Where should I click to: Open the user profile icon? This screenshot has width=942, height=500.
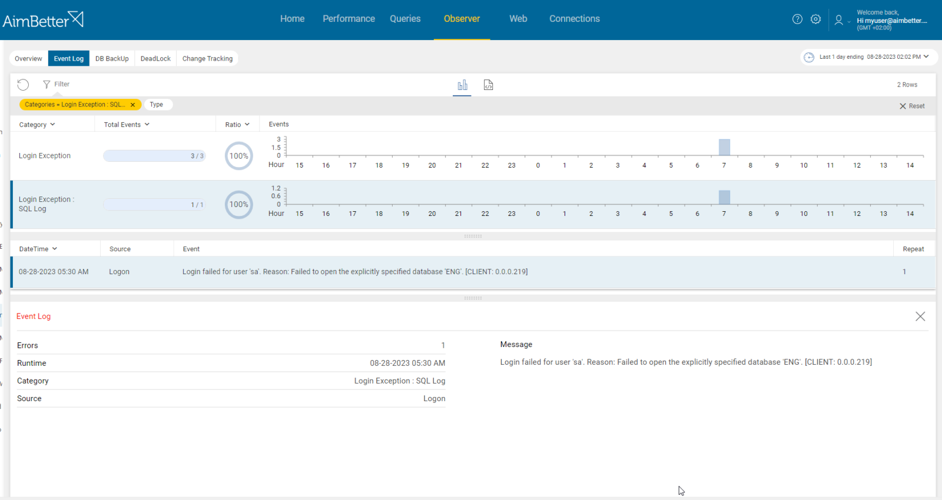point(838,20)
